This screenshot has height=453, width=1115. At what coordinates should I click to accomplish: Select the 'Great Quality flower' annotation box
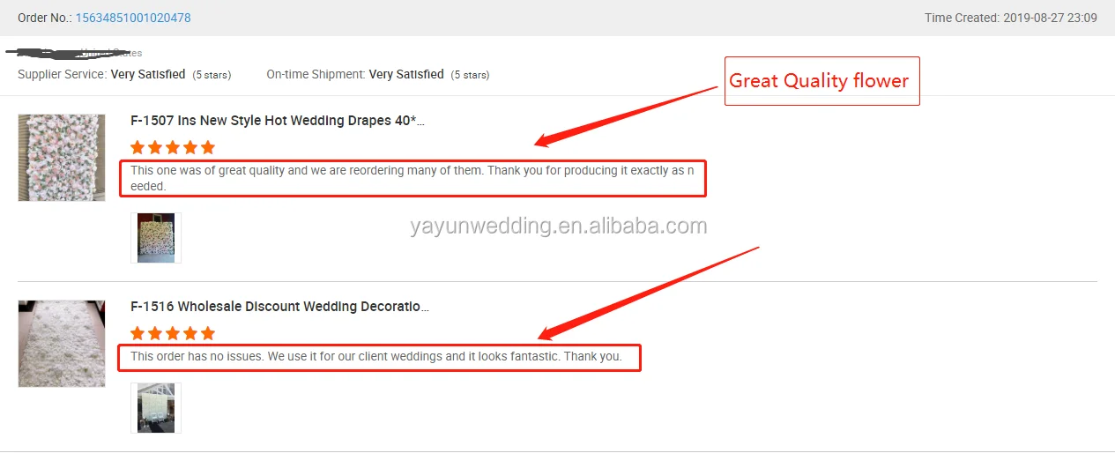(x=821, y=81)
